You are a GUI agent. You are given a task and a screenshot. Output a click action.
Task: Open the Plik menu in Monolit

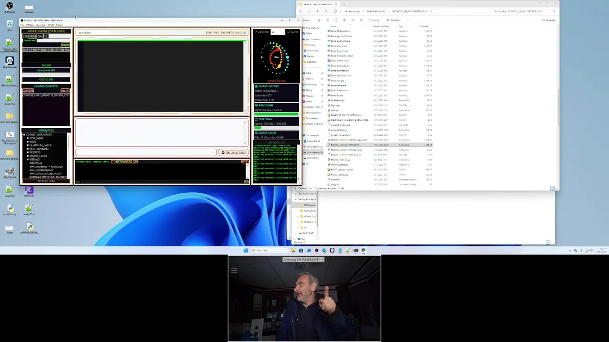point(22,25)
